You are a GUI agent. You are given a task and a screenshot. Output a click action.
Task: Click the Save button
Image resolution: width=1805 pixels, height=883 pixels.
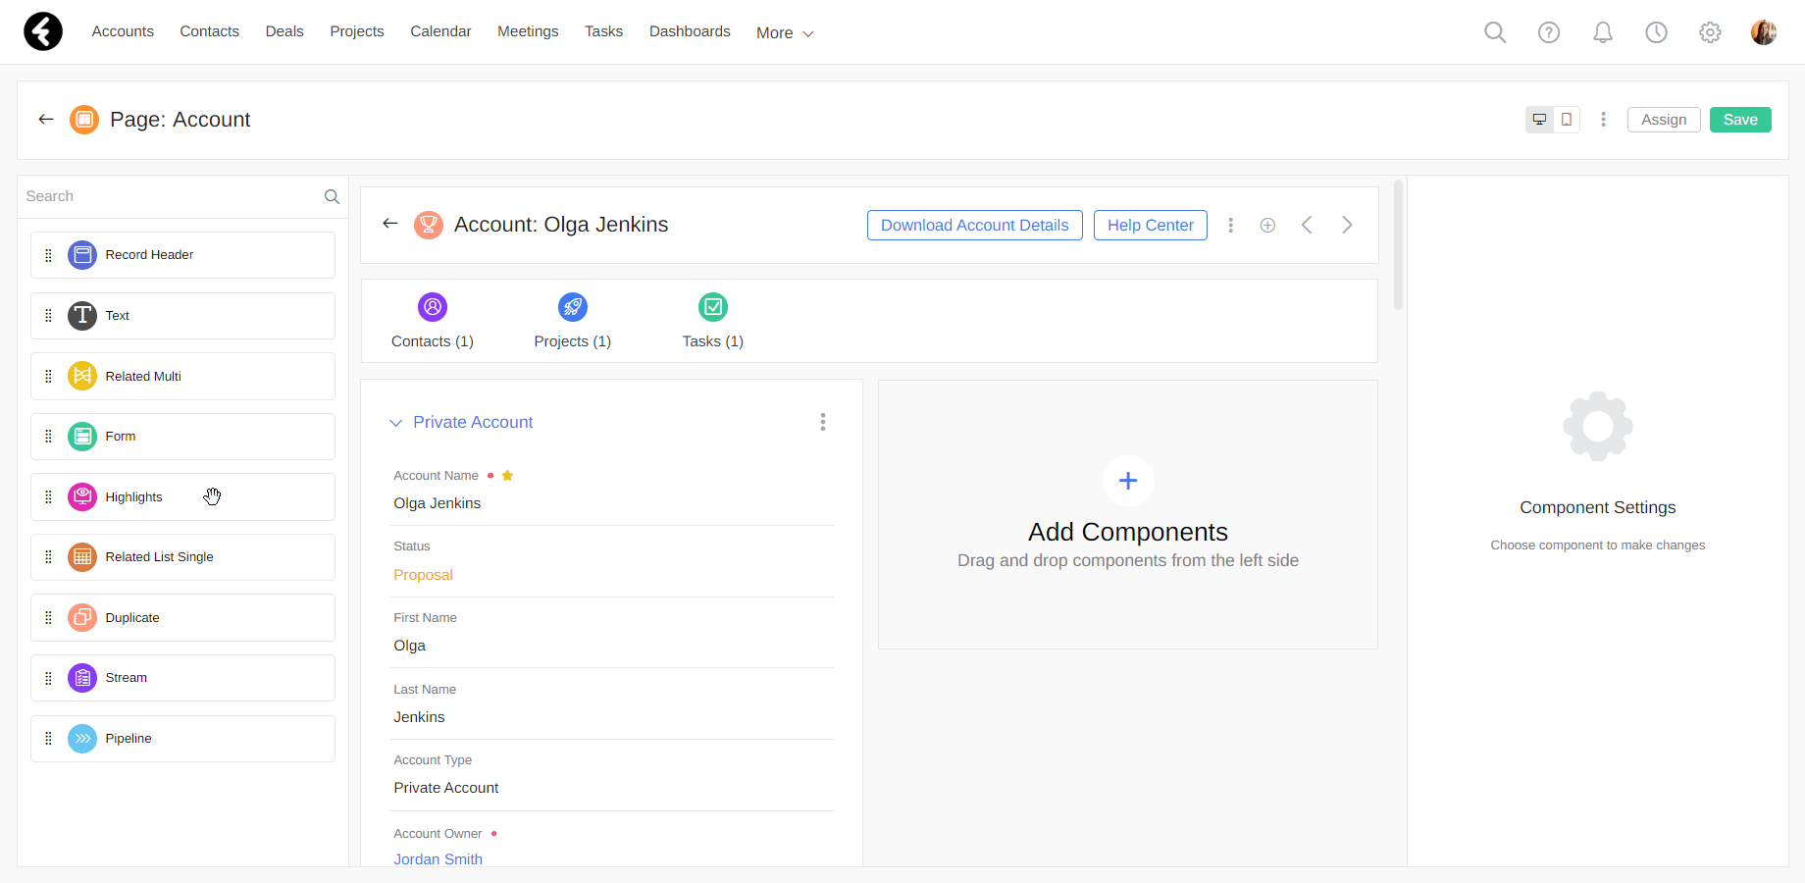click(x=1740, y=120)
